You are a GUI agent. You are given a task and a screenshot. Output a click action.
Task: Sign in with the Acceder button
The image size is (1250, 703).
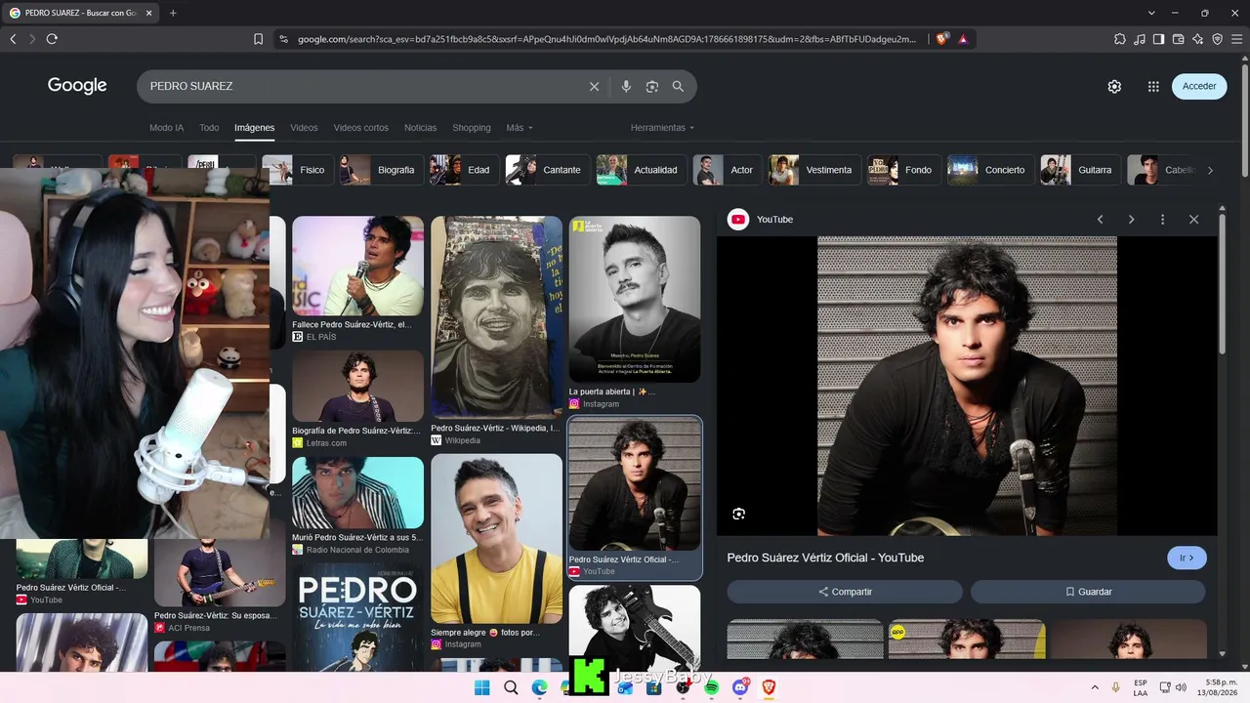tap(1199, 86)
